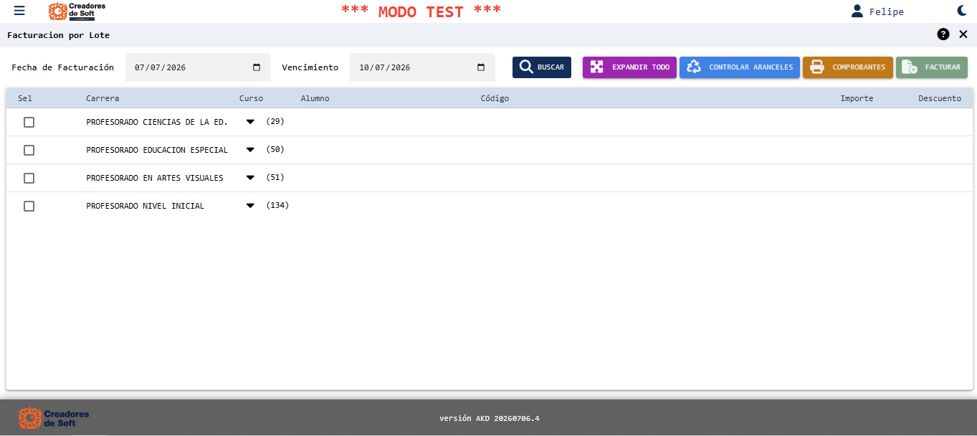Click the BUSCAR search button
Screen dimensions: 977x436
(542, 67)
